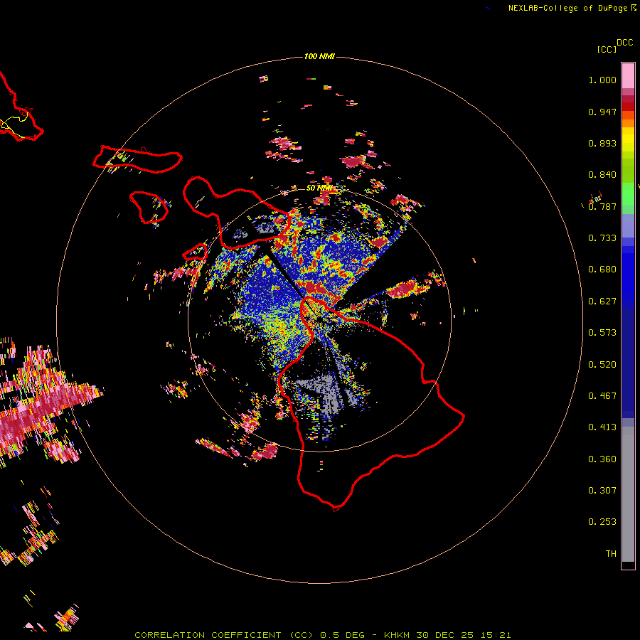Pick the orange swatch in the legend
This screenshot has height=640, width=640.
coord(628,123)
